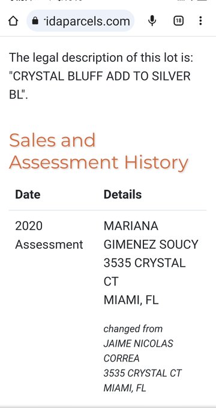216x408 pixels.
Task: Tap the non-italic MIAMI, FL text
Action: [131, 300]
